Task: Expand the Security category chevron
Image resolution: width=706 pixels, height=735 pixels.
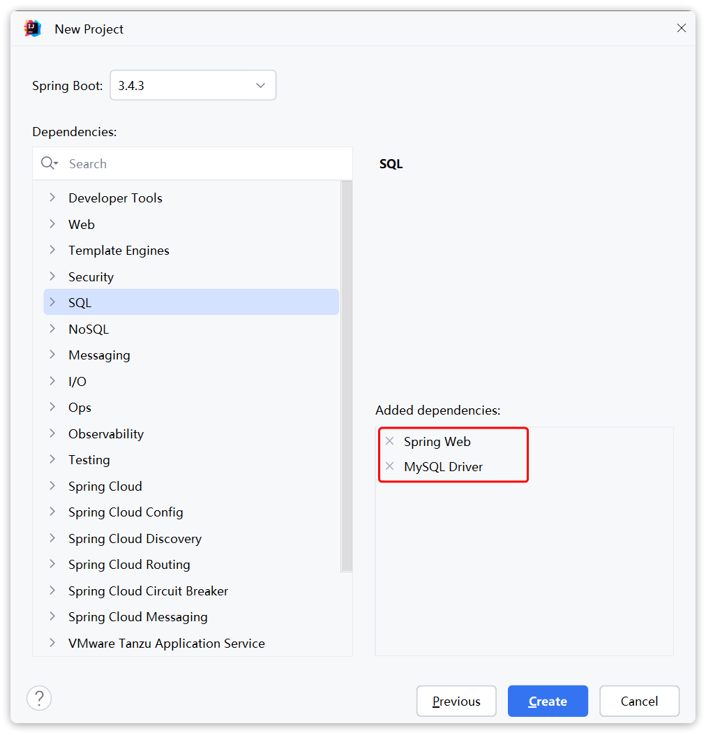Action: (52, 276)
